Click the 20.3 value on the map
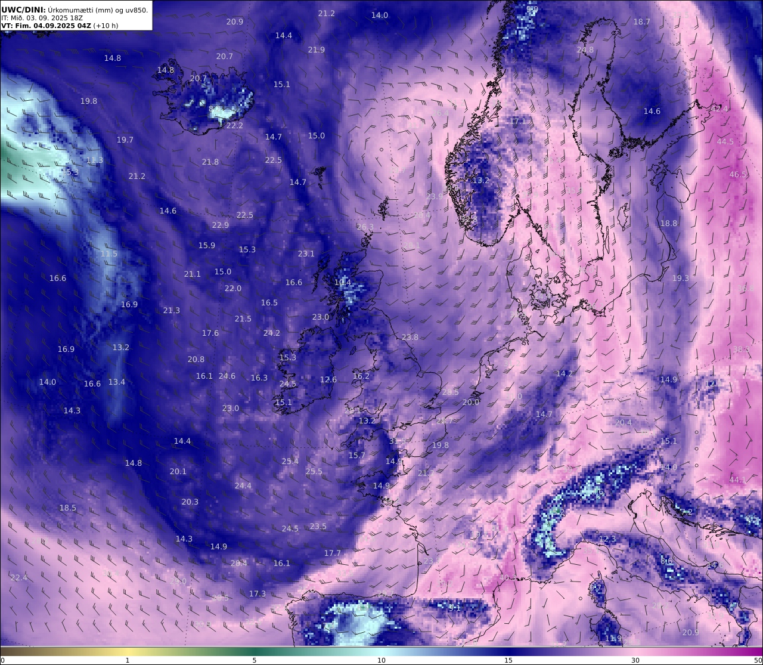The height and width of the screenshot is (665, 763). click(x=190, y=502)
